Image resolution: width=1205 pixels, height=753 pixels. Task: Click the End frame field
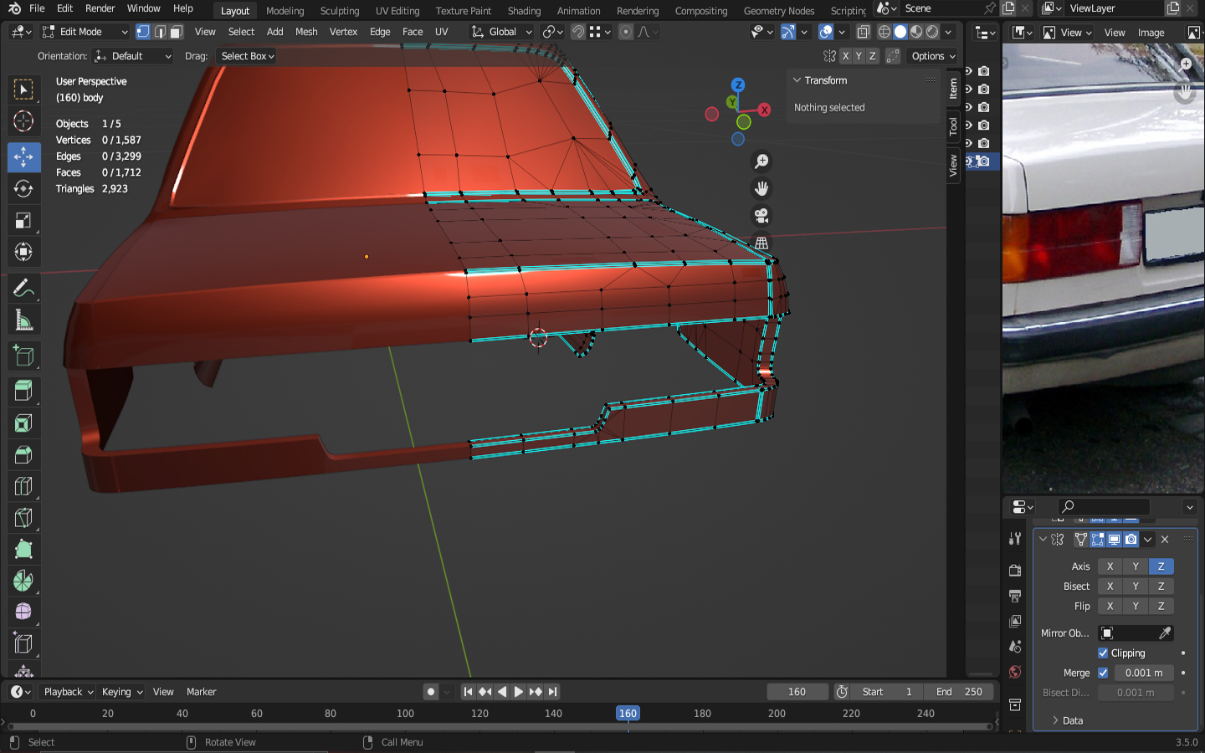[959, 692]
